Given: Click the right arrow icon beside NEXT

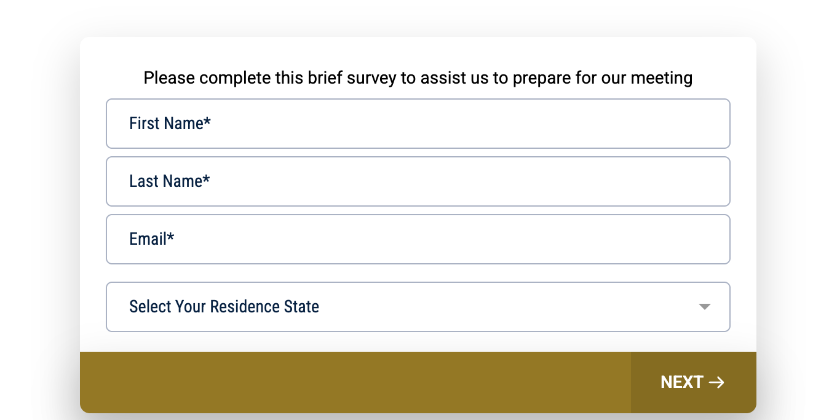Looking at the screenshot, I should tap(716, 382).
